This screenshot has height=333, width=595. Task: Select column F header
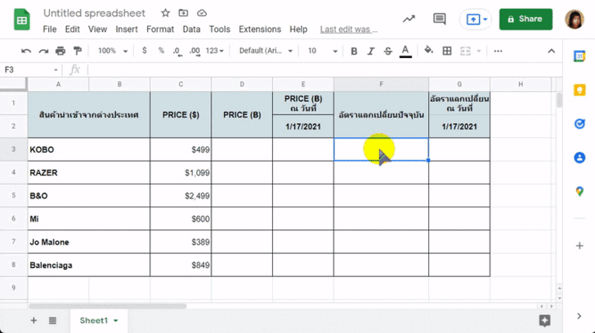pos(381,84)
